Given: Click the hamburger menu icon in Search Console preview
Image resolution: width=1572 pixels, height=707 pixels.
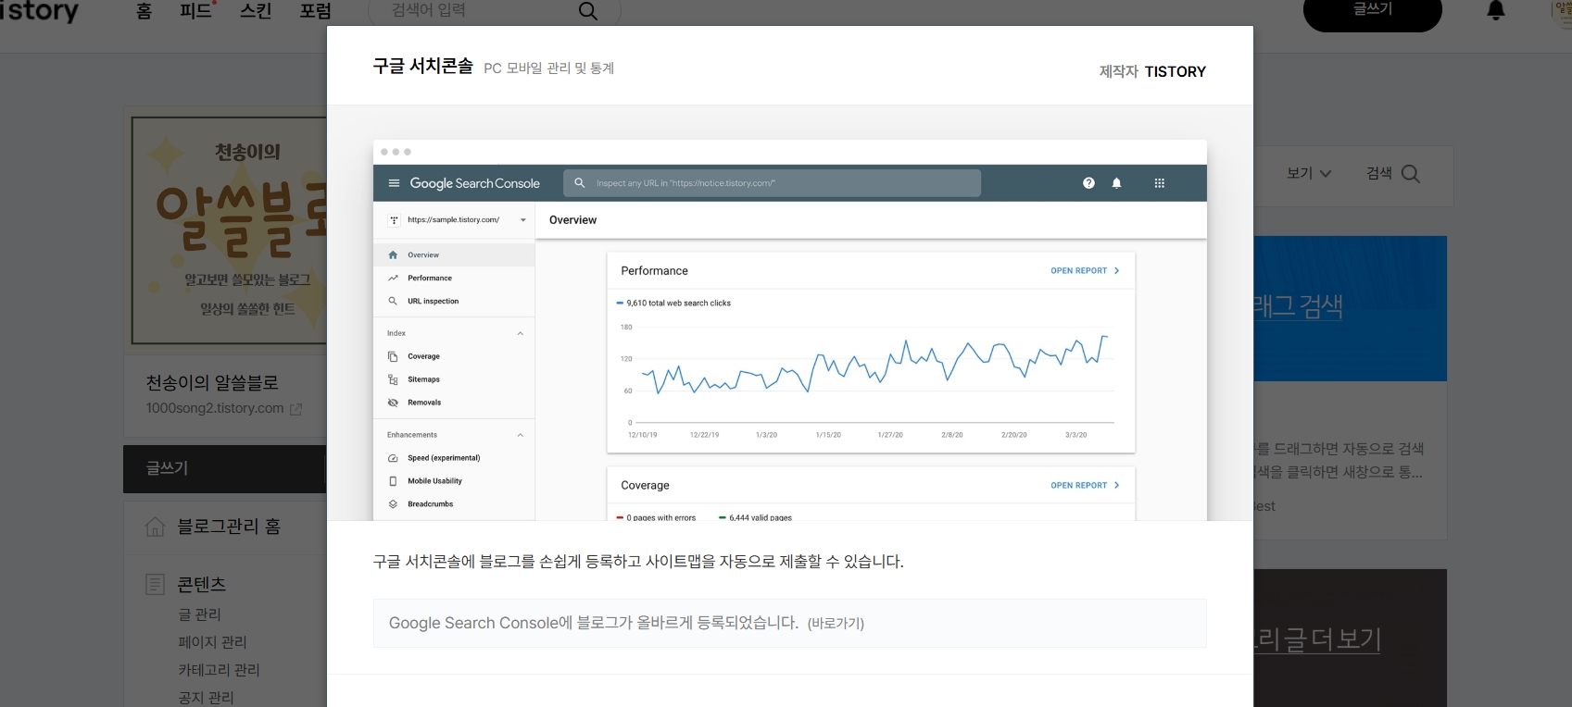Looking at the screenshot, I should coord(394,183).
